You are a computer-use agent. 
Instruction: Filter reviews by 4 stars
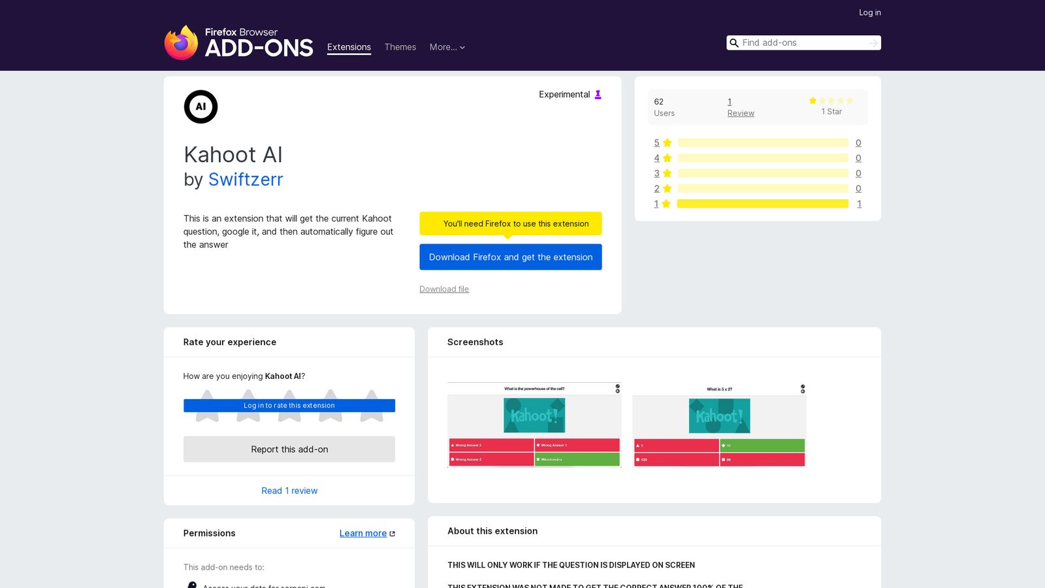663,158
